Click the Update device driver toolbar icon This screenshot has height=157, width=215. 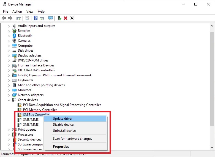(x=59, y=18)
